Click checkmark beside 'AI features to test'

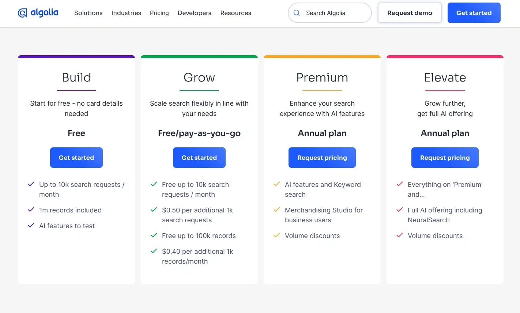(x=31, y=225)
